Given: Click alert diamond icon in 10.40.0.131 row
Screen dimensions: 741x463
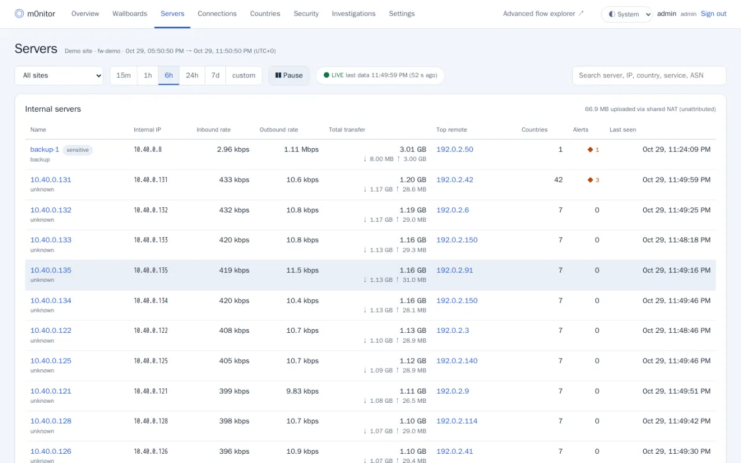Looking at the screenshot, I should point(590,180).
